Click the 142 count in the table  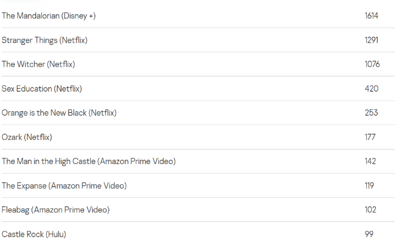pyautogui.click(x=370, y=161)
